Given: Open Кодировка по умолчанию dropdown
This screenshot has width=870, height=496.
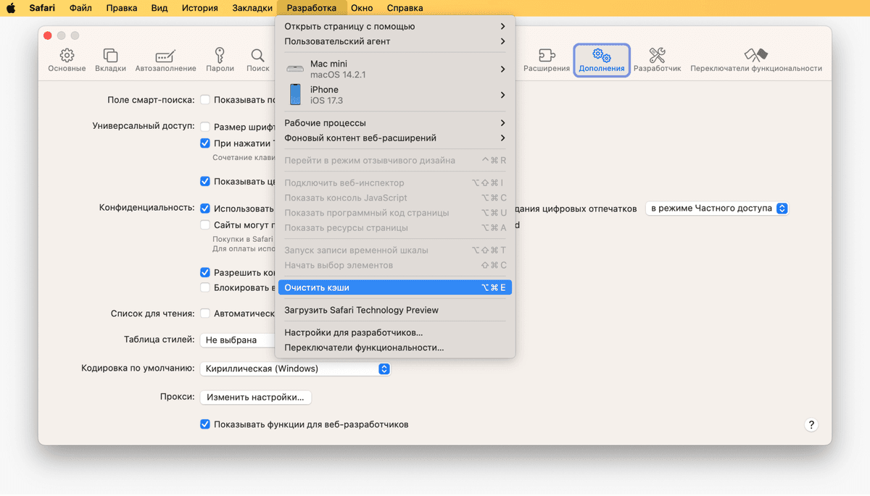Looking at the screenshot, I should (x=295, y=369).
